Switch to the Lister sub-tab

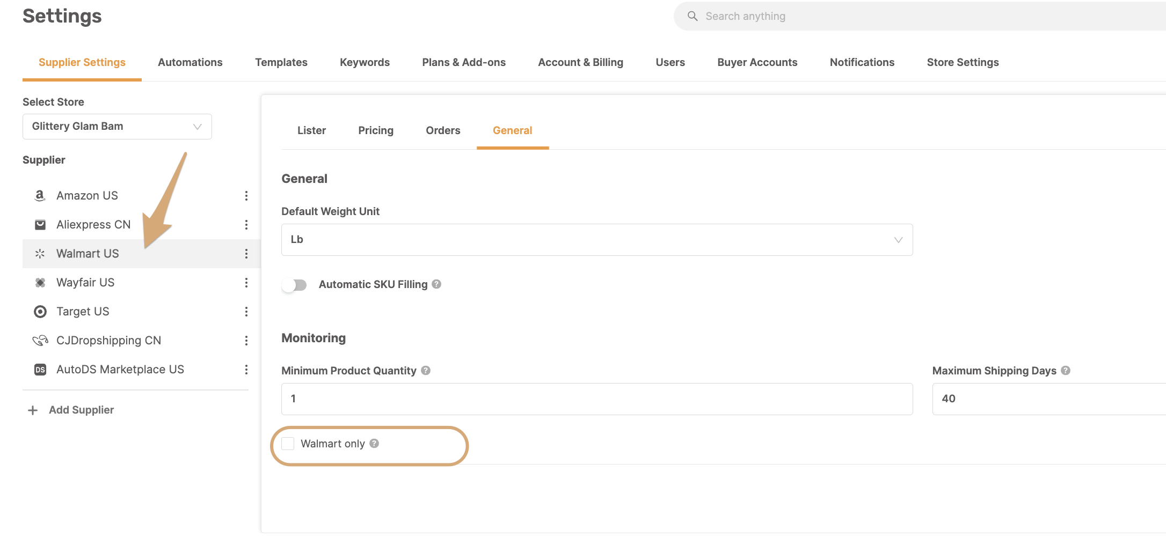coord(311,130)
